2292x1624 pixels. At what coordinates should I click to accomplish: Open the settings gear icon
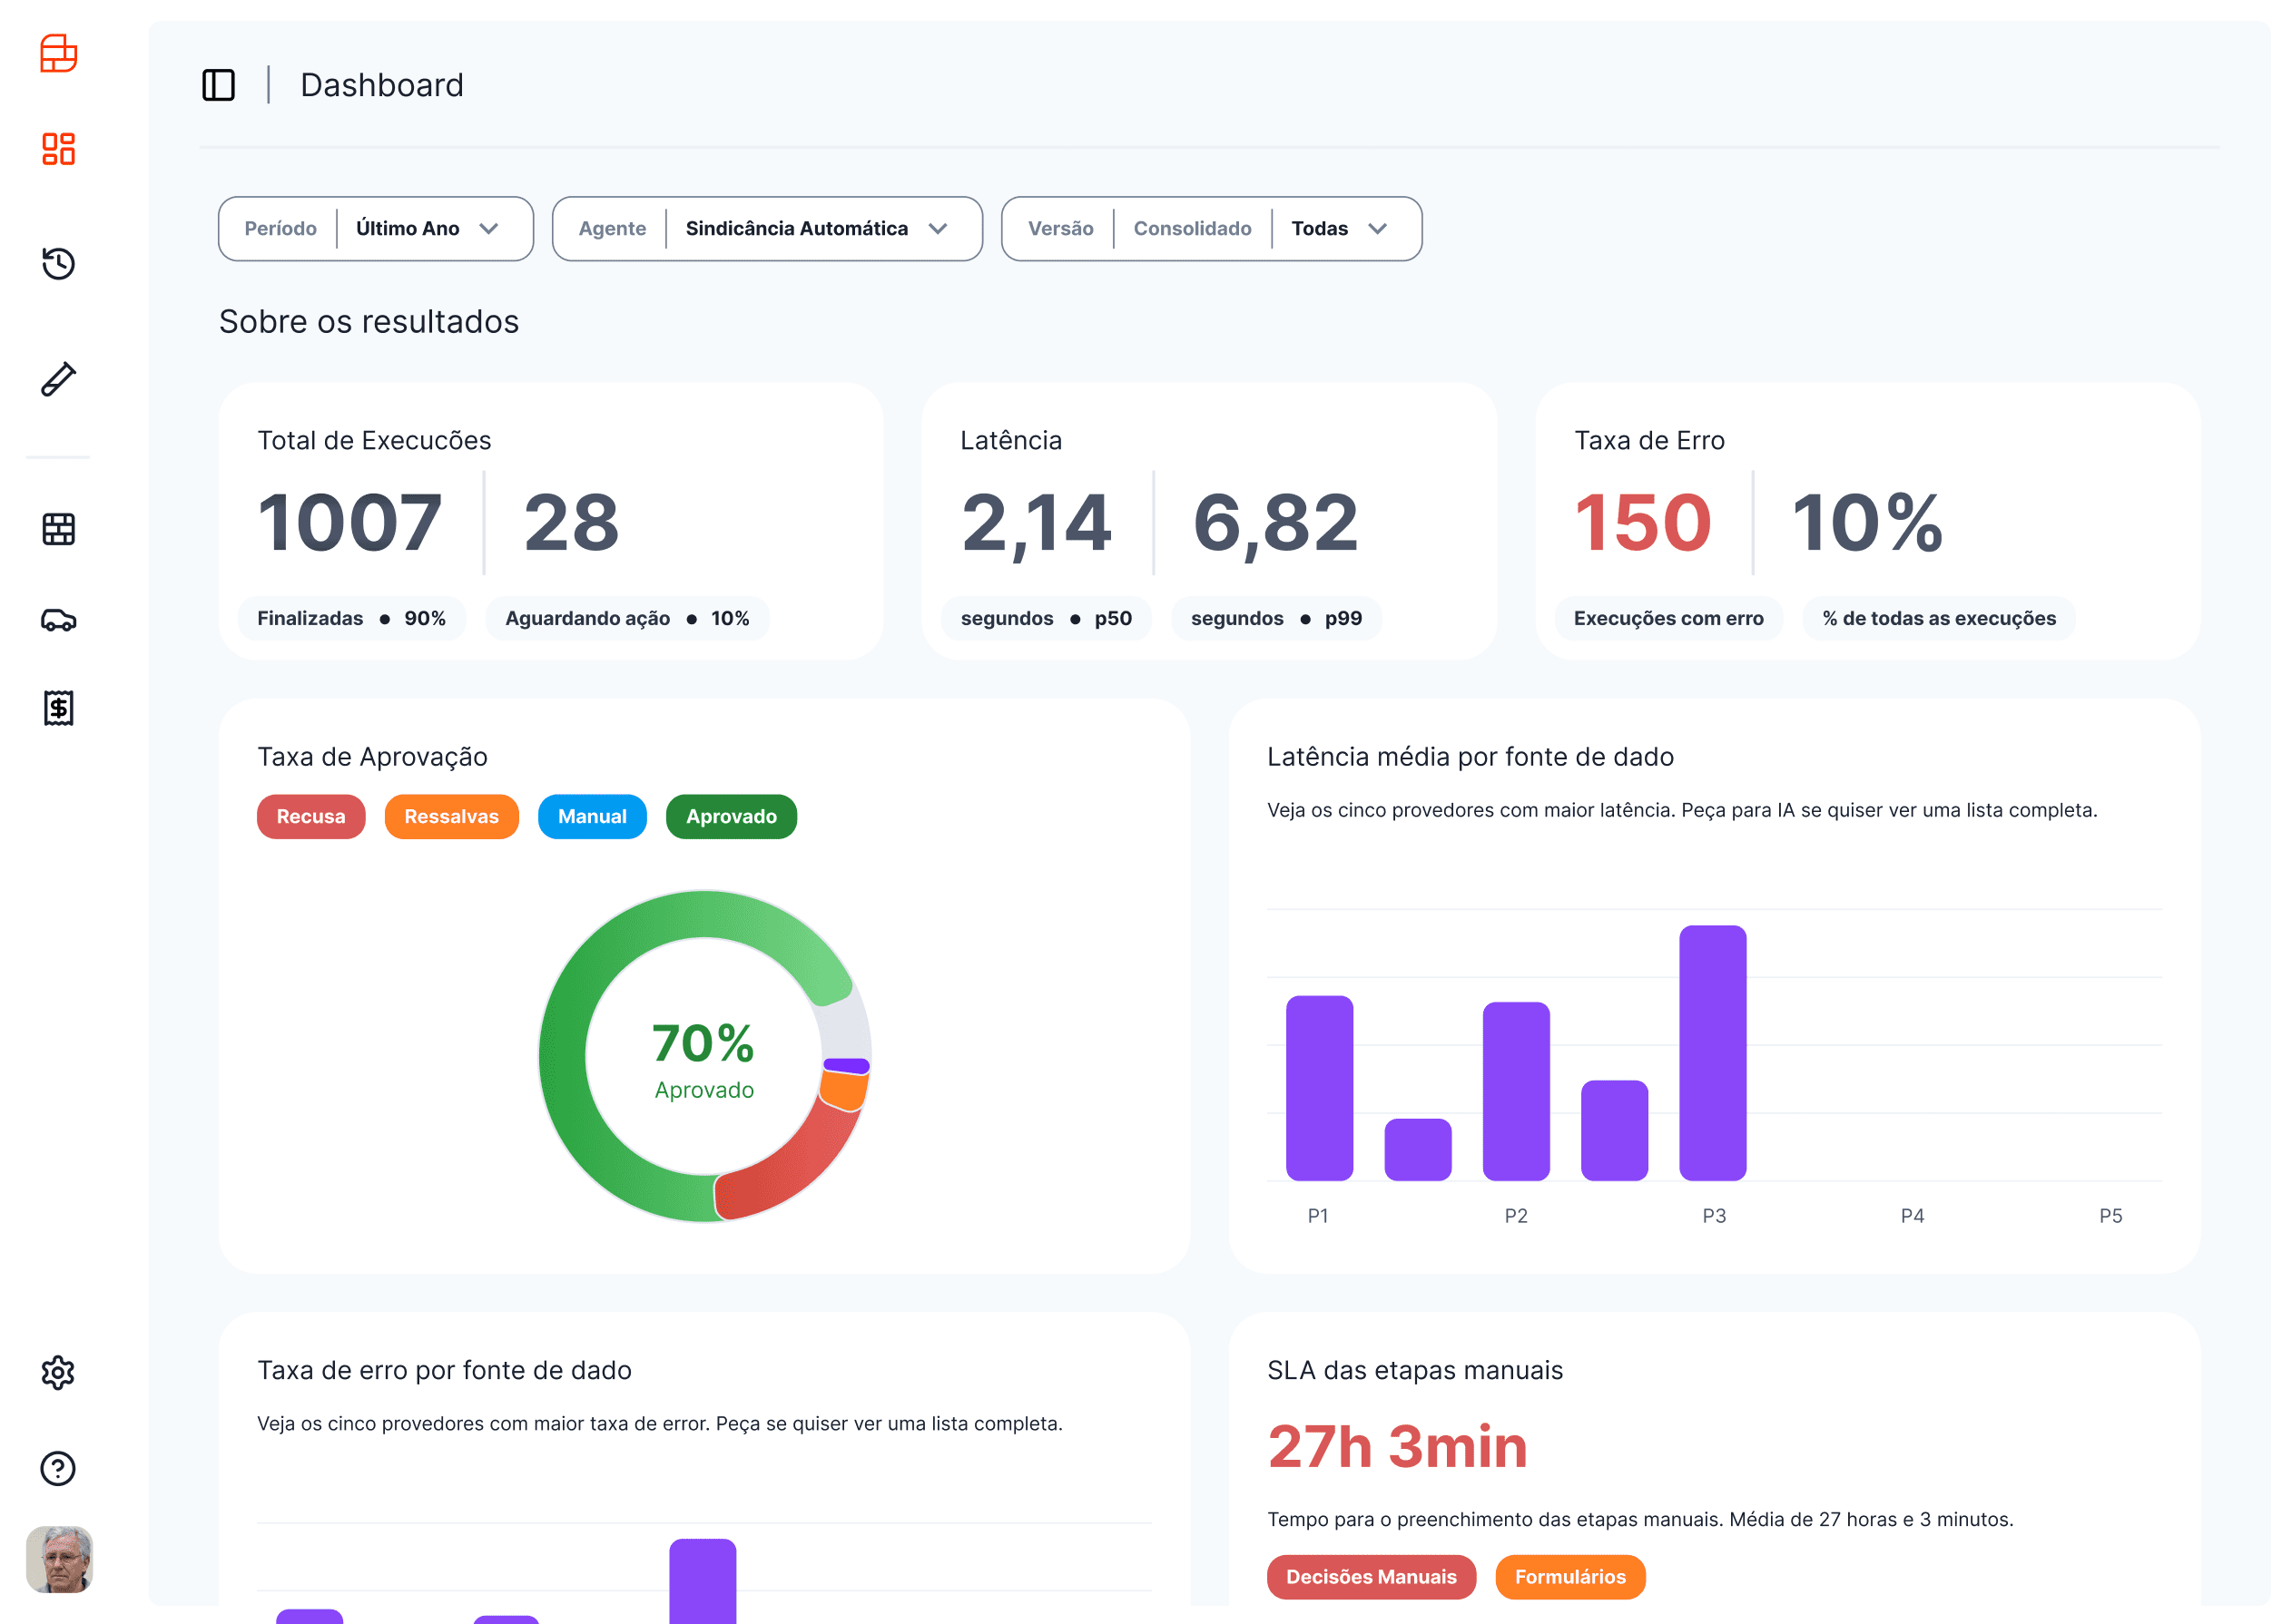pos(58,1373)
